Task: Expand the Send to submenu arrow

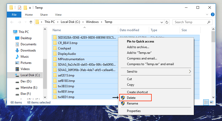Action: pos(190,72)
